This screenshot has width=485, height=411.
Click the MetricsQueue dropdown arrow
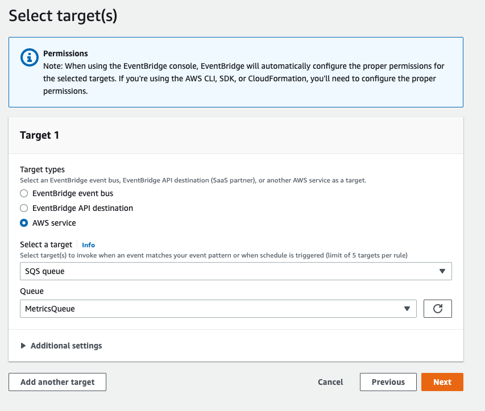pos(407,309)
